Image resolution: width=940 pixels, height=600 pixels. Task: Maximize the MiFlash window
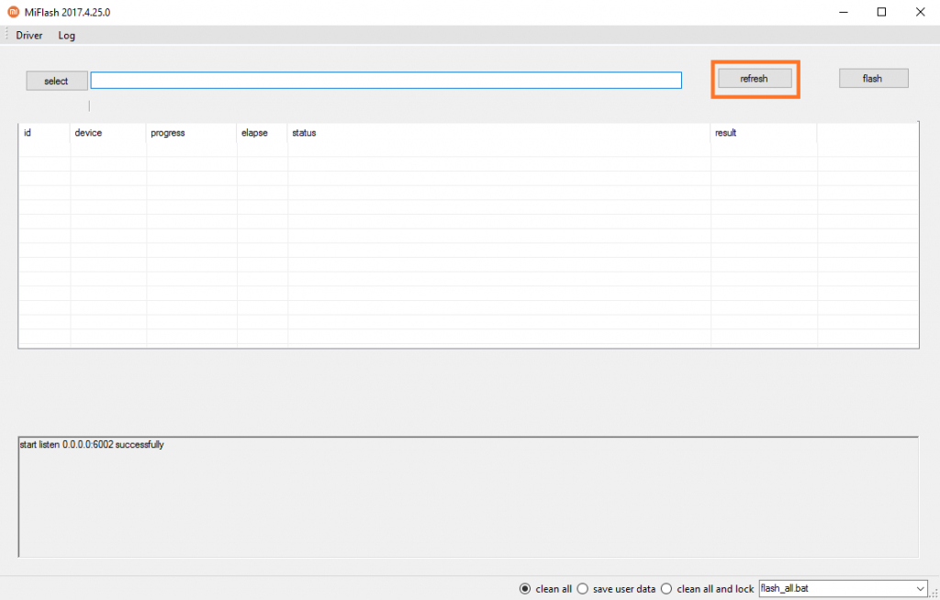click(x=882, y=12)
